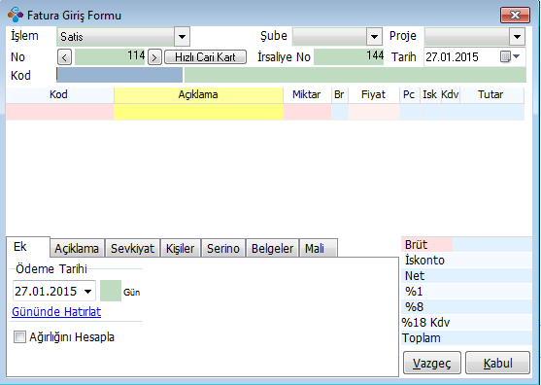Close the Fatura Giriş Formu window
This screenshot has width=541, height=385.
515,16
